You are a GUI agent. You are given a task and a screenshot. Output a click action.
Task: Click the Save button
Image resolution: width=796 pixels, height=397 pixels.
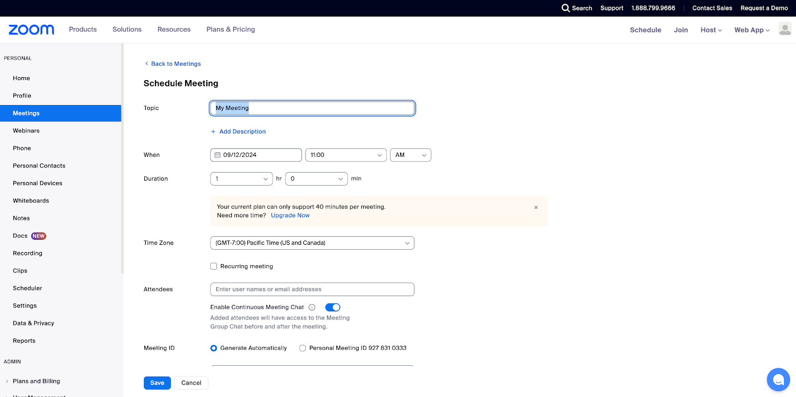tap(157, 383)
